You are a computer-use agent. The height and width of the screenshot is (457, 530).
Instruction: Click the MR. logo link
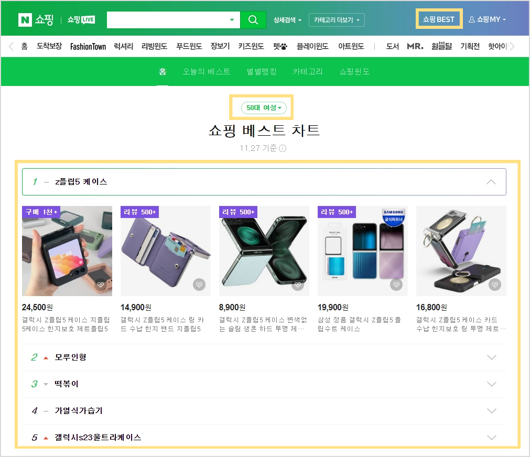(x=415, y=46)
